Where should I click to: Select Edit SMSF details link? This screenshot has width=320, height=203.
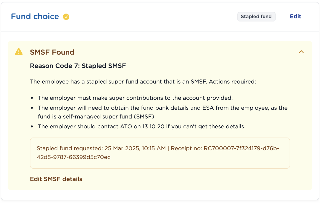click(56, 179)
